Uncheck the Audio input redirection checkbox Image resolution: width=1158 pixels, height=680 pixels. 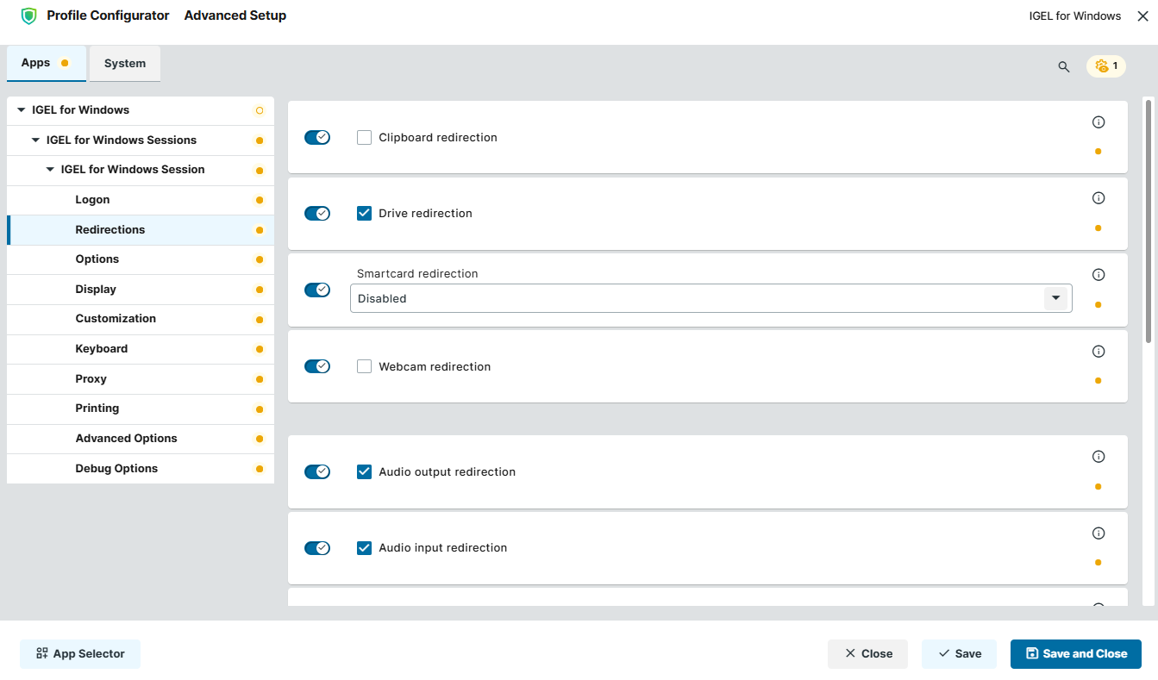pos(364,547)
